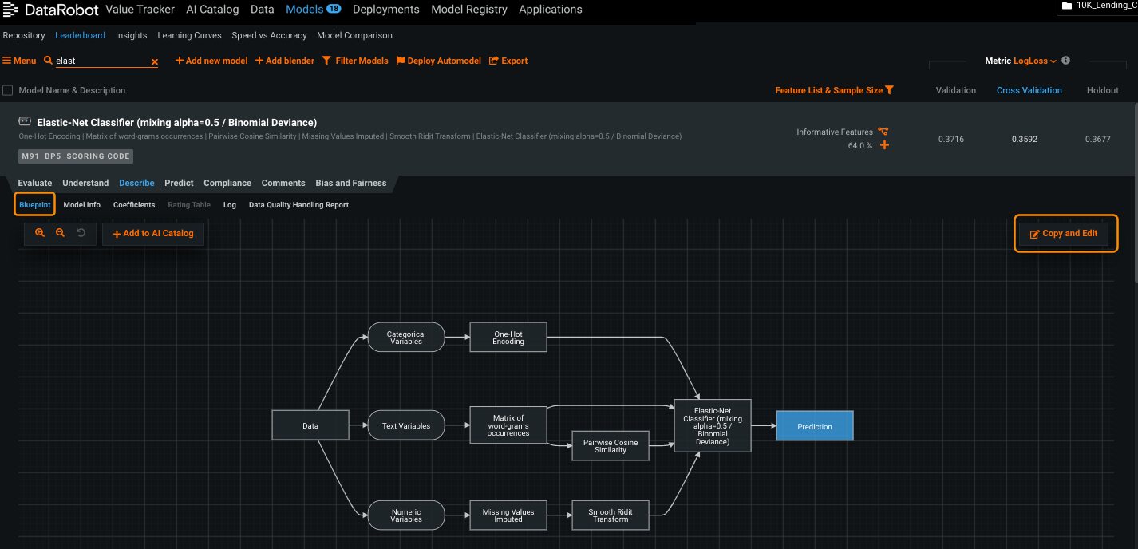Click the Copy and Edit button
The height and width of the screenshot is (549, 1138).
click(x=1064, y=233)
